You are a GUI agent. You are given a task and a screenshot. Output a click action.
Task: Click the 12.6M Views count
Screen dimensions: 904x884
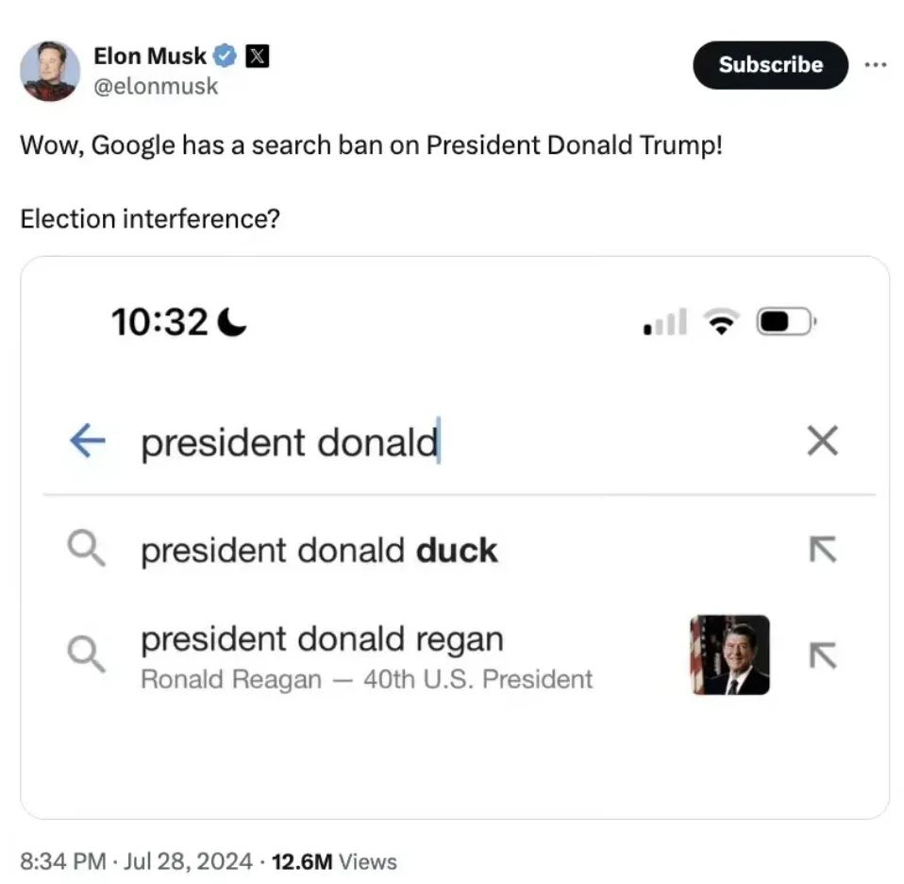pos(334,861)
